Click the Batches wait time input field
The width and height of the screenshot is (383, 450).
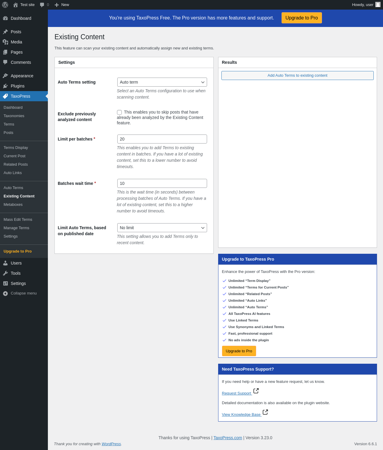click(162, 183)
